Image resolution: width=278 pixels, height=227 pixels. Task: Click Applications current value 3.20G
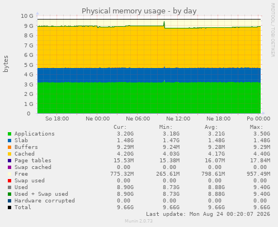coord(125,134)
